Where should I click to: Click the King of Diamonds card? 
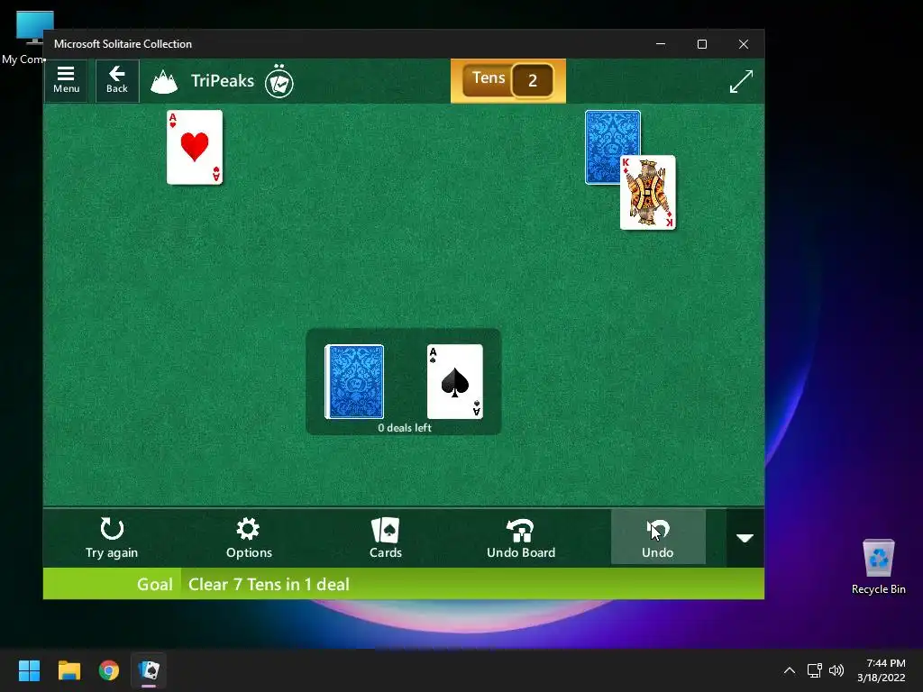[648, 193]
